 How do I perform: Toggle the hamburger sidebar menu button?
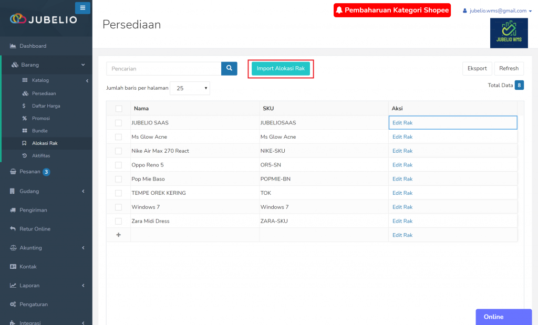(82, 7)
